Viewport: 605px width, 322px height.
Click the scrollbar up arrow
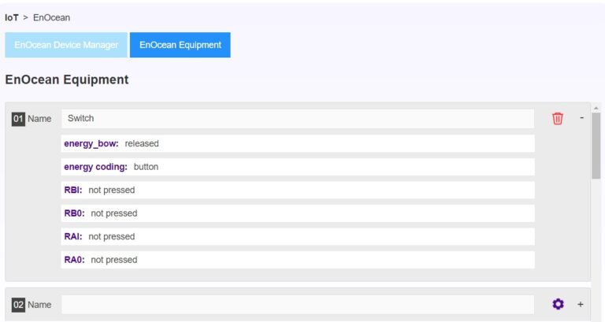[596, 107]
